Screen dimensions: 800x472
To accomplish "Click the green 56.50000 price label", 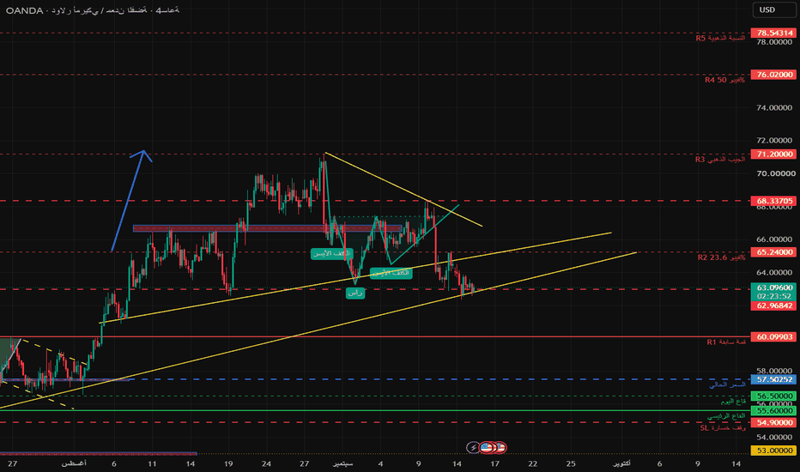I will [774, 396].
